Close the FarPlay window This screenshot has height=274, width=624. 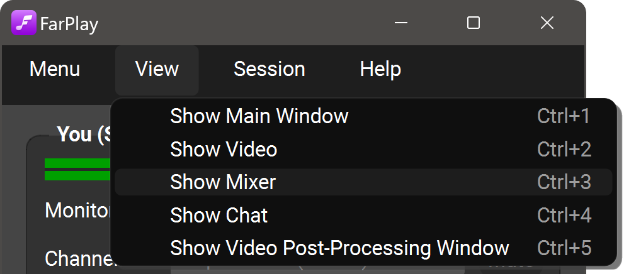point(547,23)
